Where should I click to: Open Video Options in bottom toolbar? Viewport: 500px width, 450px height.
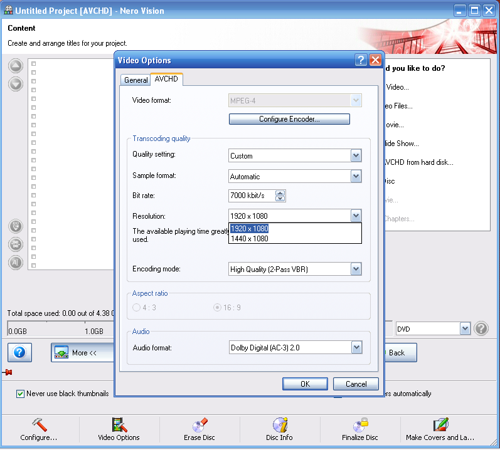tap(119, 429)
